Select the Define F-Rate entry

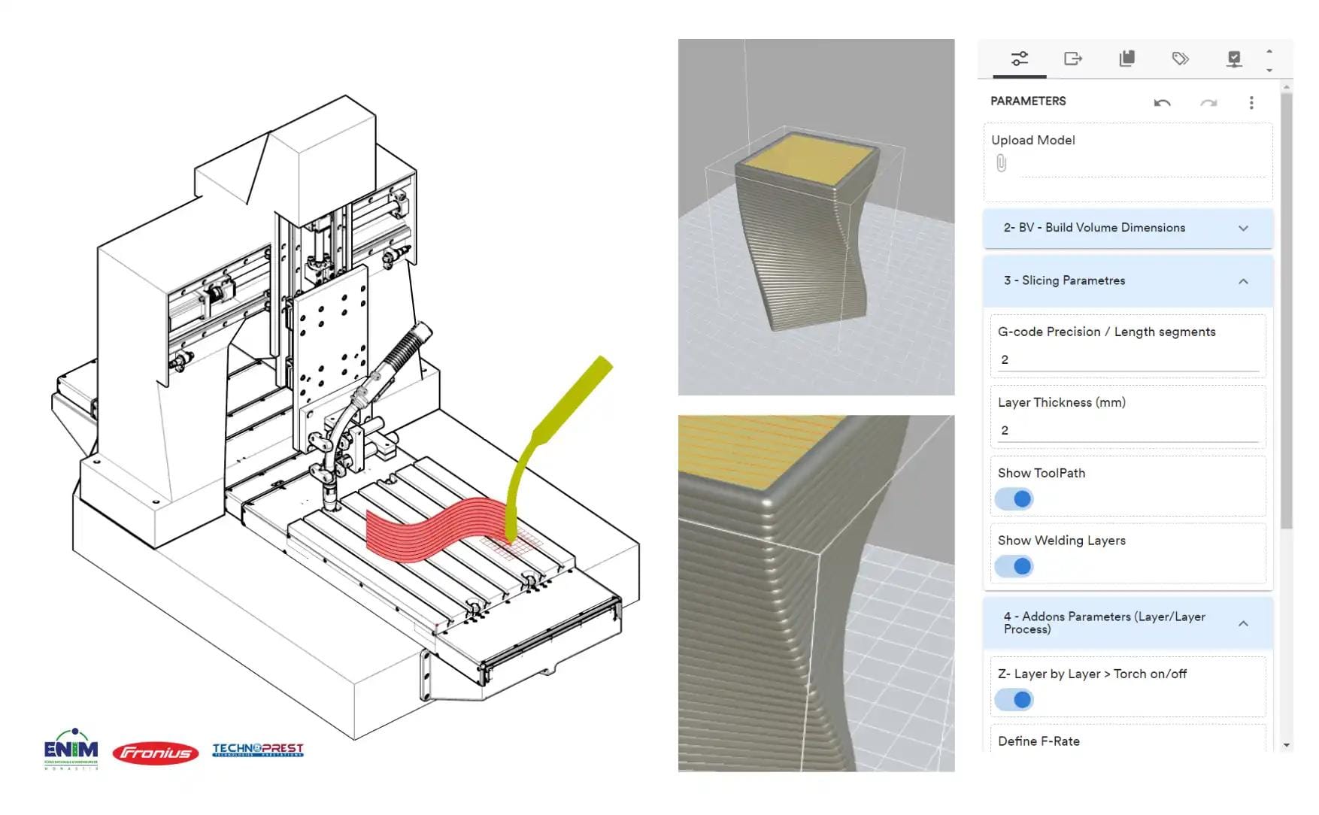(x=1040, y=741)
